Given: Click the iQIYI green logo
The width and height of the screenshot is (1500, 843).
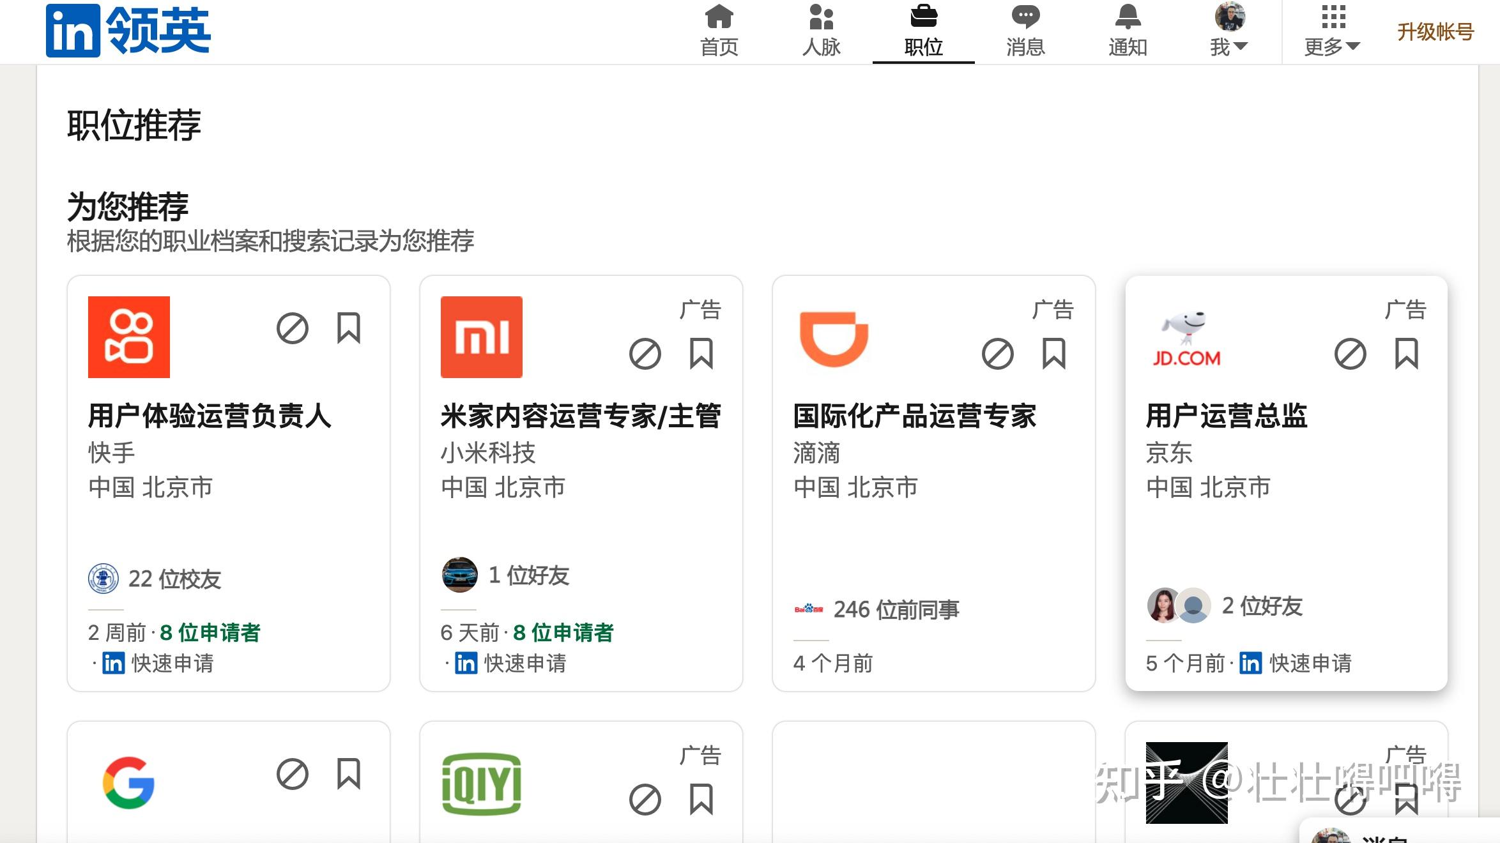Looking at the screenshot, I should tap(482, 783).
